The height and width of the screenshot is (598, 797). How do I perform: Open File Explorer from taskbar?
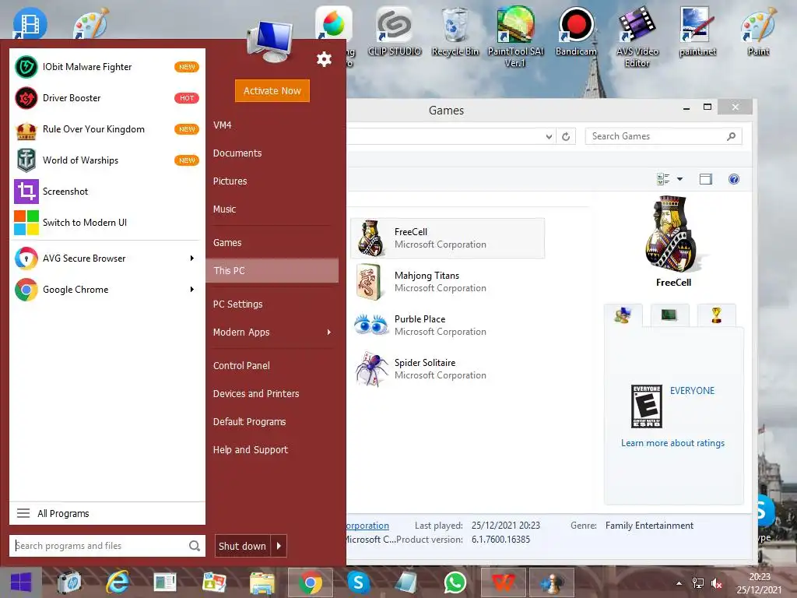(262, 582)
